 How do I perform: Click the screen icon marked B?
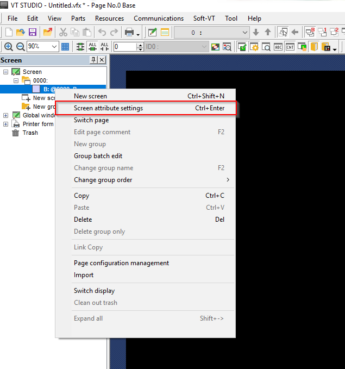point(310,32)
